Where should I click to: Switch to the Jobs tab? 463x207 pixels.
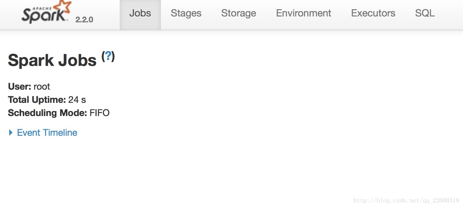[x=140, y=13]
